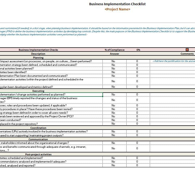This screenshot has width=195, height=174.
Task: Select Plan been documented and communicated question
Action: (x=51, y=76)
